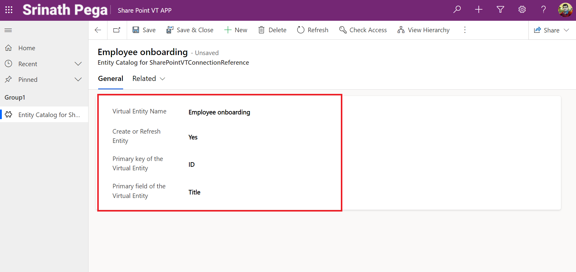Expand the Recent section chevron
576x272 pixels.
click(x=78, y=63)
